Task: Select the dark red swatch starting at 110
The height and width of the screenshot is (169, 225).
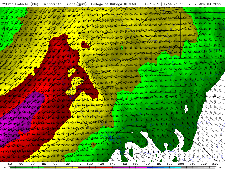Action: 81,168
